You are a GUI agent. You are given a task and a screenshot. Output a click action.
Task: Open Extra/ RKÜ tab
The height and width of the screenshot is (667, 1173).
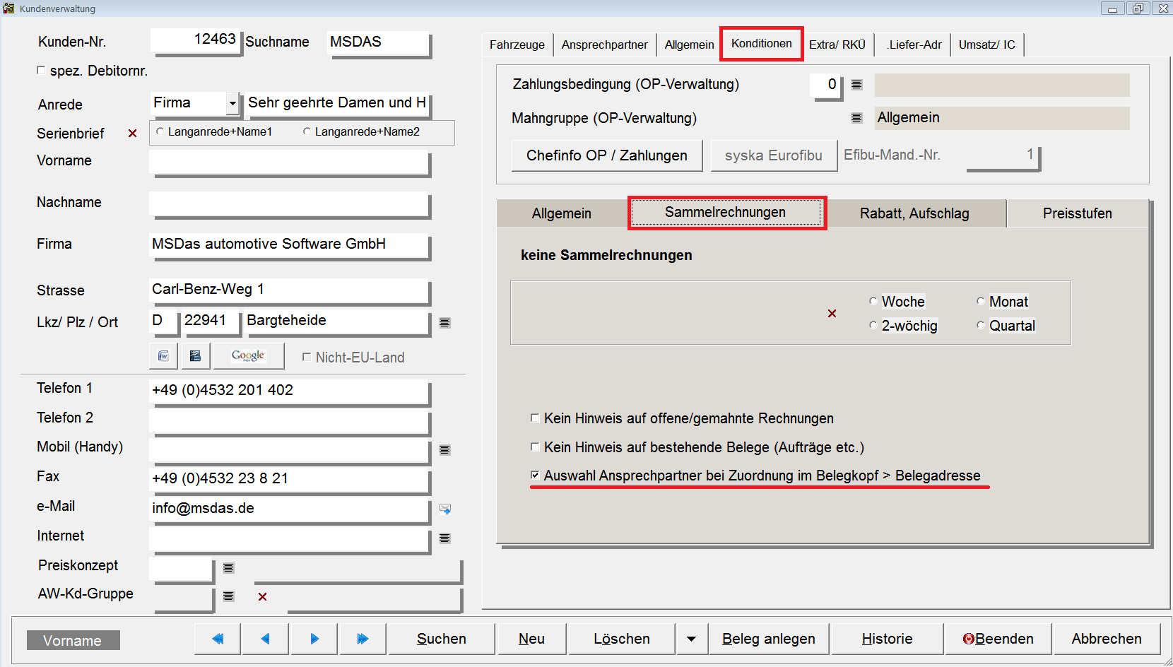coord(837,45)
